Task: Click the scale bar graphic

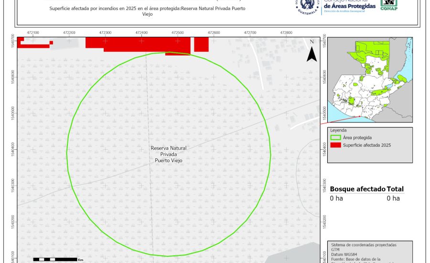Action: click(55, 259)
